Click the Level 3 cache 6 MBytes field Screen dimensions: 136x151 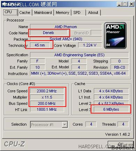111,109
